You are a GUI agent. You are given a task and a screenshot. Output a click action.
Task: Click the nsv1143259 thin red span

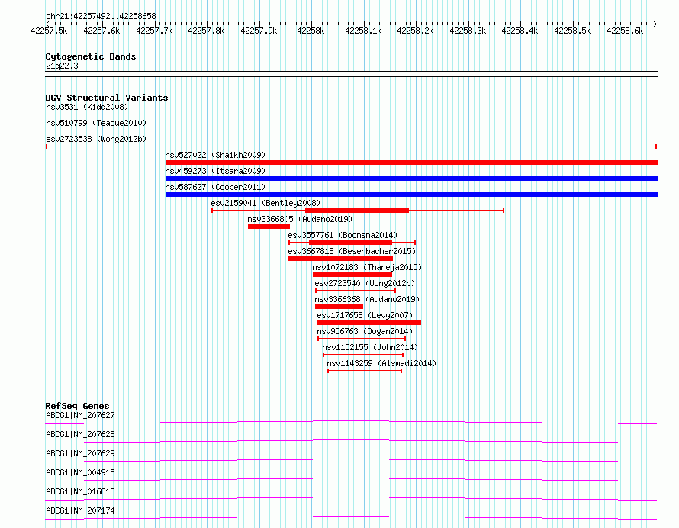[x=365, y=371]
